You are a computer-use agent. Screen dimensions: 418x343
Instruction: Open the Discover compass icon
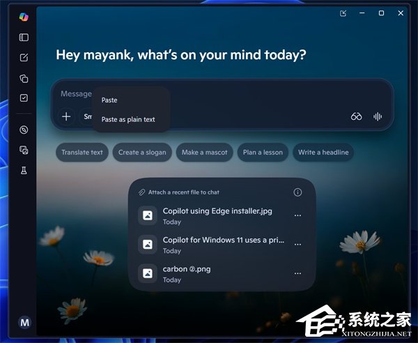tap(24, 130)
